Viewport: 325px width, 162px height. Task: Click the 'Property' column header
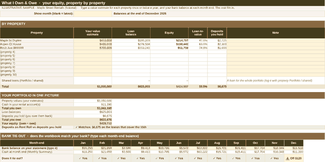tap(37, 33)
